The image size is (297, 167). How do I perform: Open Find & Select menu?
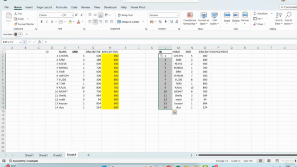click(x=288, y=19)
